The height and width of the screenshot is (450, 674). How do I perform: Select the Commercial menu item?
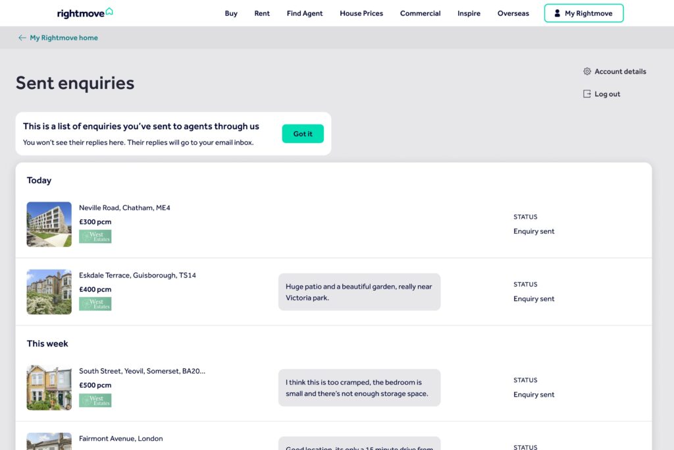421,13
